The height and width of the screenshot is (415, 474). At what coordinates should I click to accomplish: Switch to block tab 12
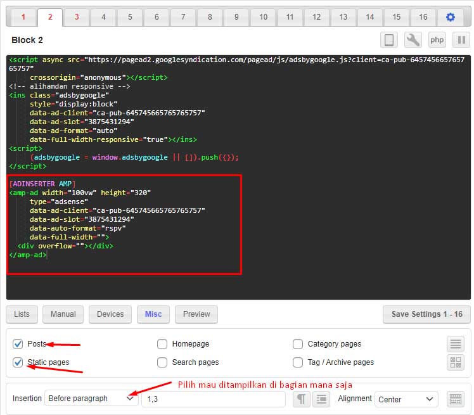[316, 17]
